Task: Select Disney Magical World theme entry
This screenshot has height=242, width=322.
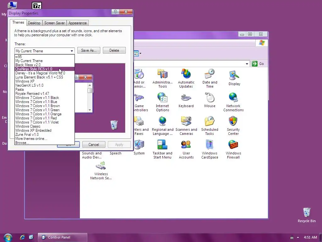Action: click(x=45, y=73)
